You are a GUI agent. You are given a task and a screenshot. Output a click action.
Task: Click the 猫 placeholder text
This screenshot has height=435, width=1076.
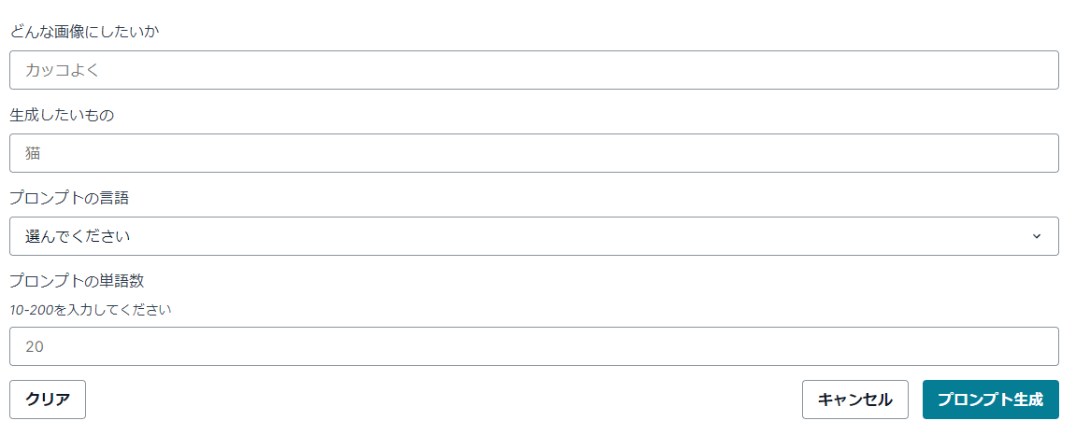click(33, 153)
